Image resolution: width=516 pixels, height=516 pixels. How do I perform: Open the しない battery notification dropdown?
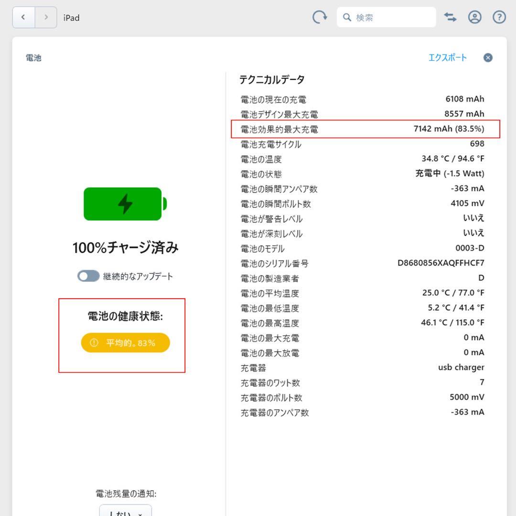pos(125,513)
